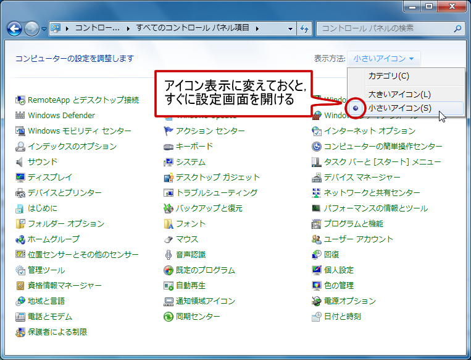Open the 通知領域アイコン link
This screenshot has width=471, height=360.
[206, 301]
